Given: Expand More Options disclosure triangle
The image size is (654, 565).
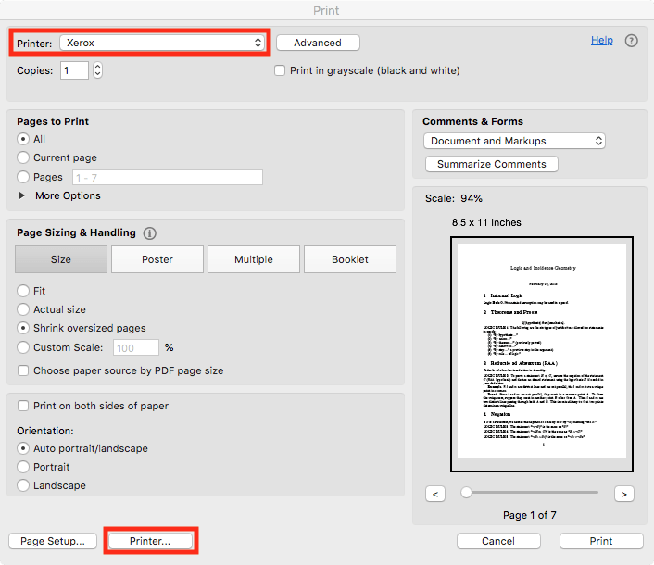Looking at the screenshot, I should [22, 195].
